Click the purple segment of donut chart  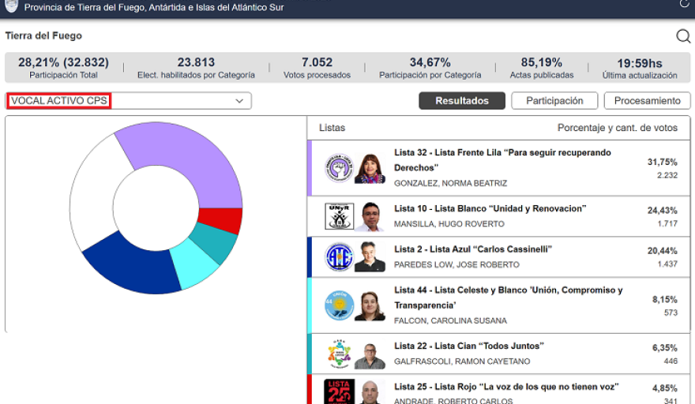click(x=190, y=157)
